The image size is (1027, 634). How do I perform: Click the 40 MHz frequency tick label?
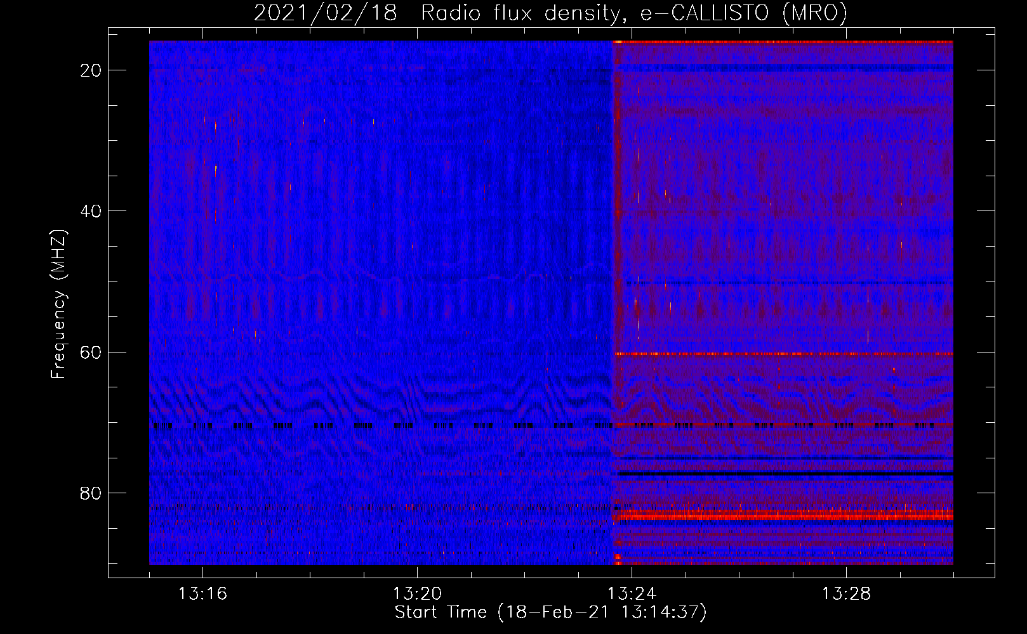tap(91, 211)
